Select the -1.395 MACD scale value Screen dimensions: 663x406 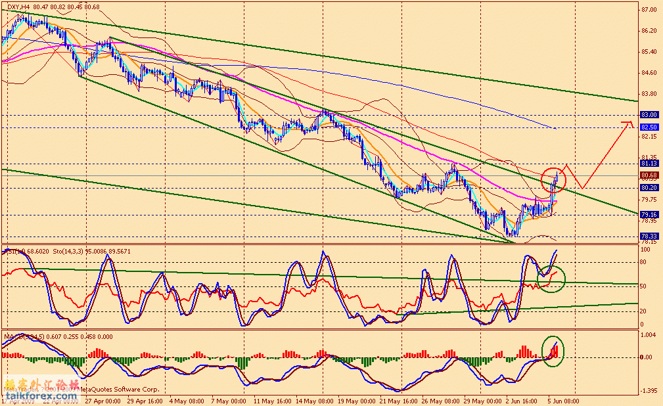[649, 391]
